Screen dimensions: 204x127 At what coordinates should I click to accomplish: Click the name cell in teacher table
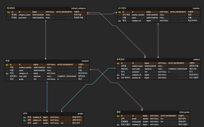[138, 18]
